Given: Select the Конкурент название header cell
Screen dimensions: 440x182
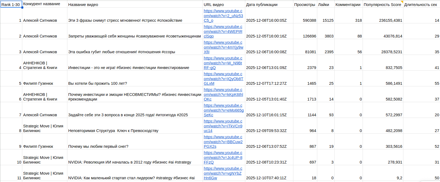Looking at the screenshot, I should [45, 4].
